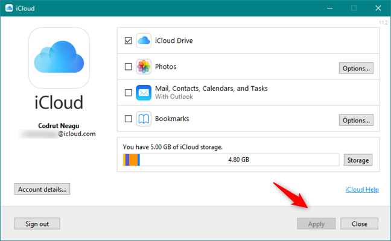The image size is (391, 241).
Task: Click the Mail envelope icon
Action: pos(144,93)
